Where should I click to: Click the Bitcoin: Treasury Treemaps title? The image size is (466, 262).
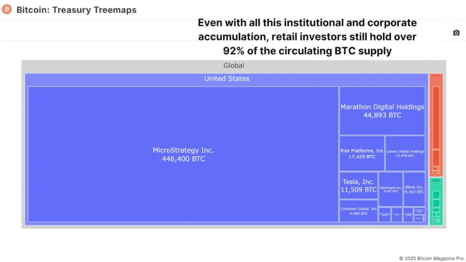pyautogui.click(x=76, y=10)
